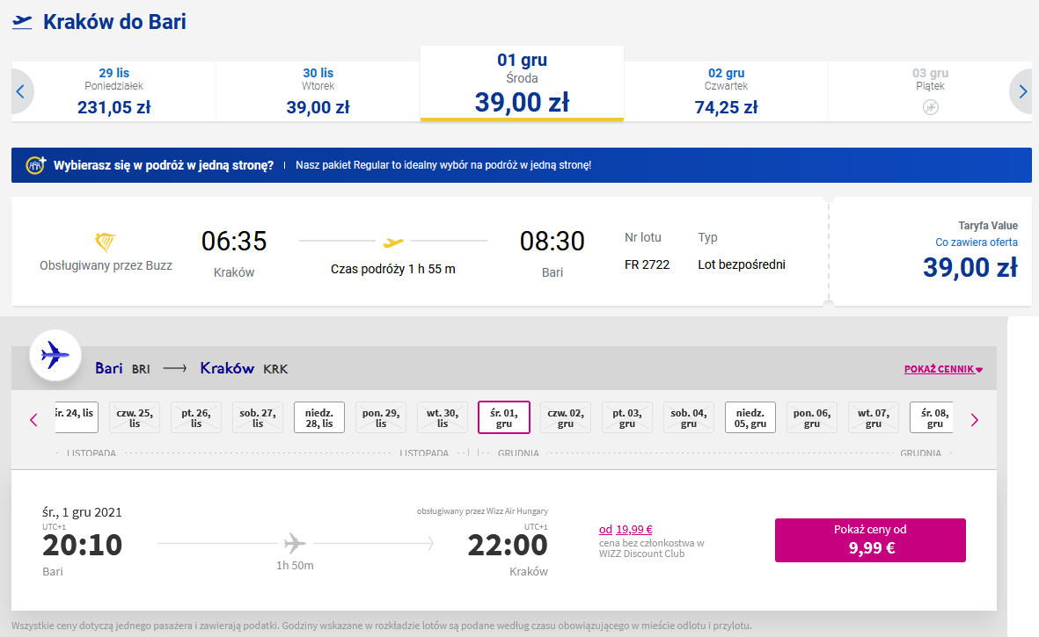The height and width of the screenshot is (637, 1039).
Task: Click the Wizz Air plane circle icon
Action: click(55, 355)
